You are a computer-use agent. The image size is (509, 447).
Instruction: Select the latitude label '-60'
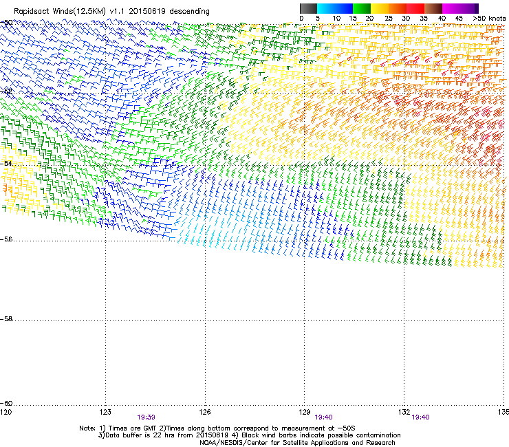point(6,404)
